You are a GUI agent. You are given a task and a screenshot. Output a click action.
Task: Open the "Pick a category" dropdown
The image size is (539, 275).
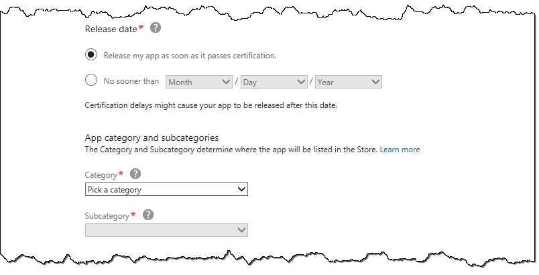[x=167, y=190]
